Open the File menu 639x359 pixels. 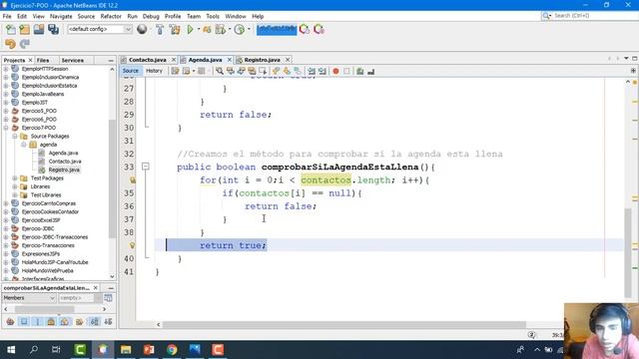coord(7,16)
